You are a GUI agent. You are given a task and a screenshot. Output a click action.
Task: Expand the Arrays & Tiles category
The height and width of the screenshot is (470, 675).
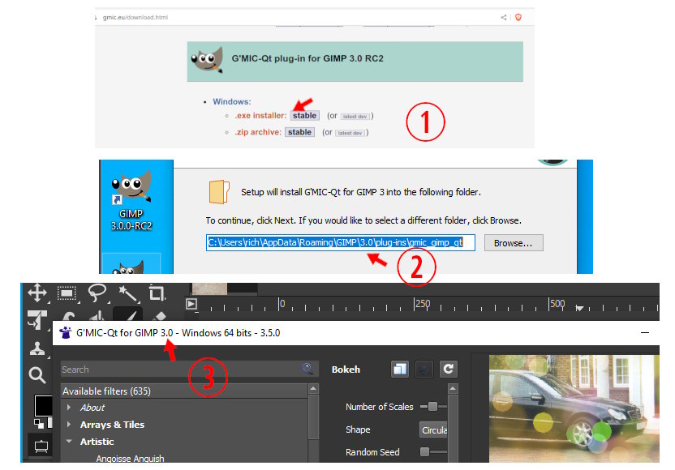[x=69, y=424]
